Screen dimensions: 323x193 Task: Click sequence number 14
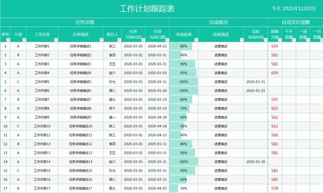coord(6,162)
